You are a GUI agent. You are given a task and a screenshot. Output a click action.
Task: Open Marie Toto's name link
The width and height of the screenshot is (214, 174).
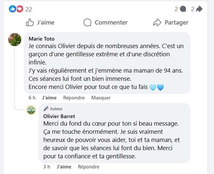coord(42,39)
